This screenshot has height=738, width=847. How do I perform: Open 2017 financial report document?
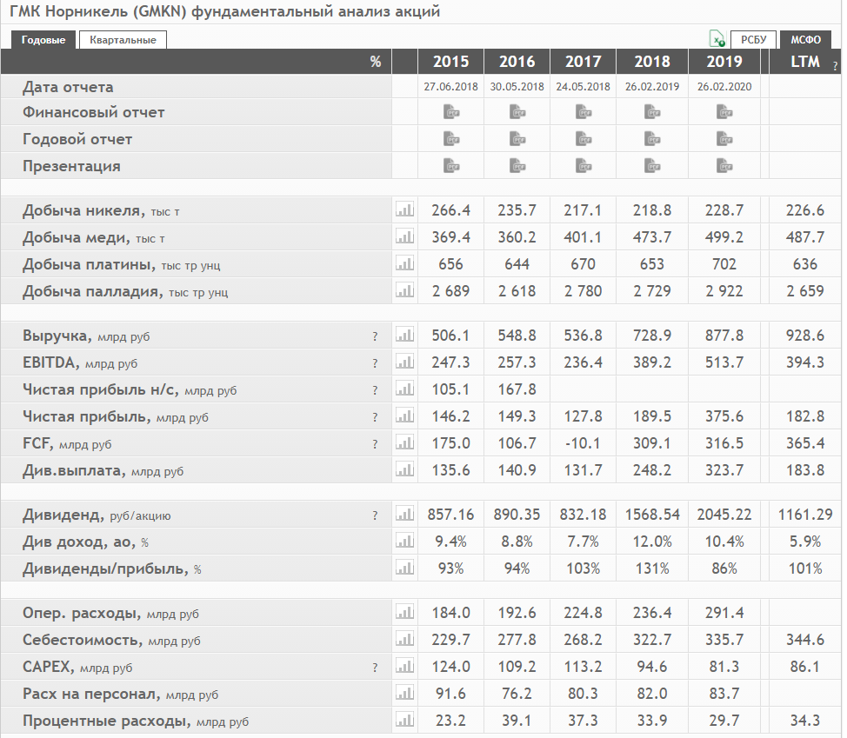click(584, 112)
